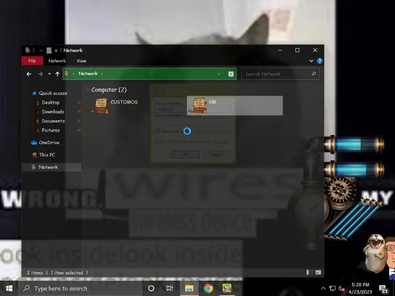395x296 pixels.
Task: Click the search magnifier icon
Action: coord(314,74)
